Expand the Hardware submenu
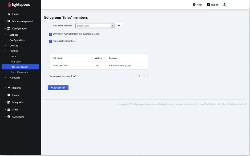250x156 pixels. tap(5, 78)
